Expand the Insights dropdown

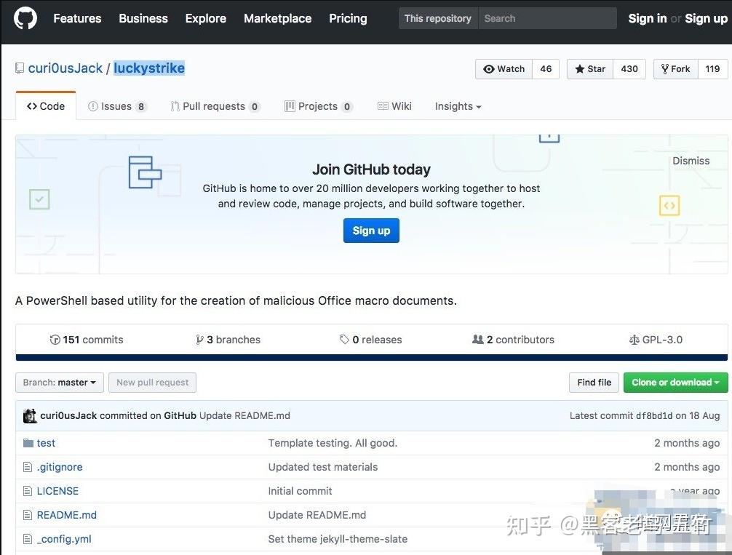(x=458, y=106)
